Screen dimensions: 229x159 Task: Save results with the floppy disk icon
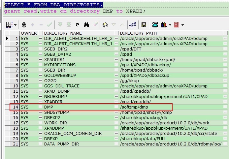[144, 25]
